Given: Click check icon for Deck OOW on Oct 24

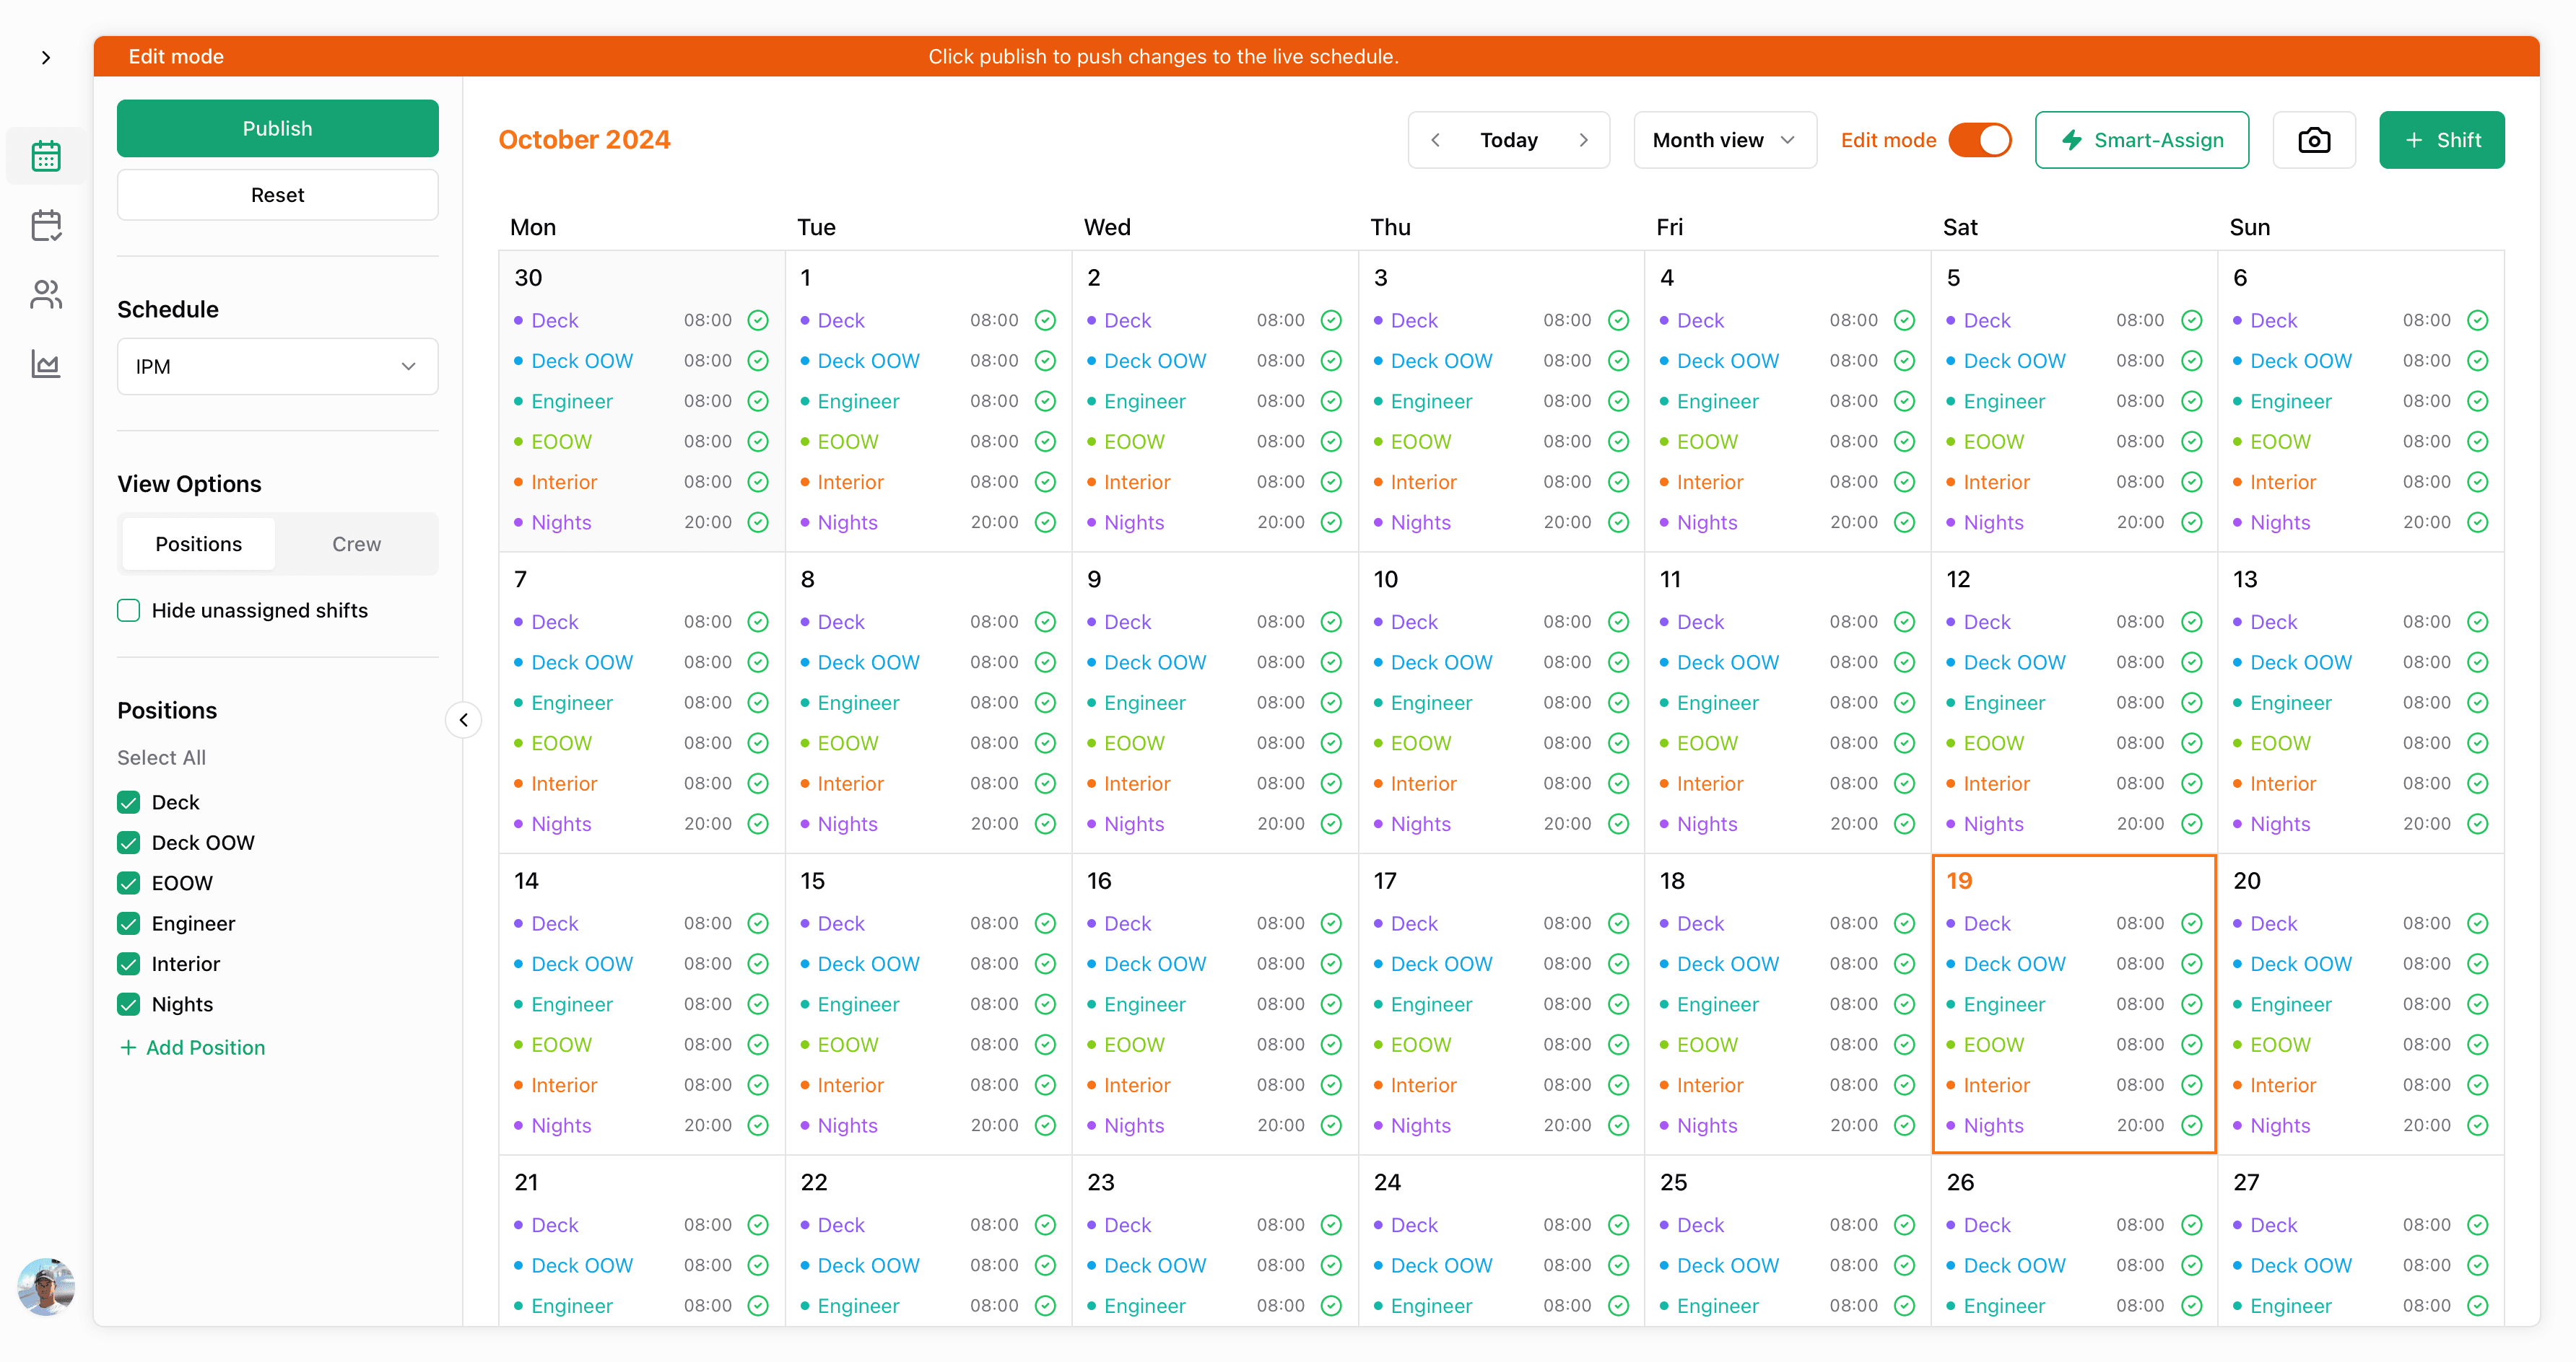Looking at the screenshot, I should tap(1618, 1265).
